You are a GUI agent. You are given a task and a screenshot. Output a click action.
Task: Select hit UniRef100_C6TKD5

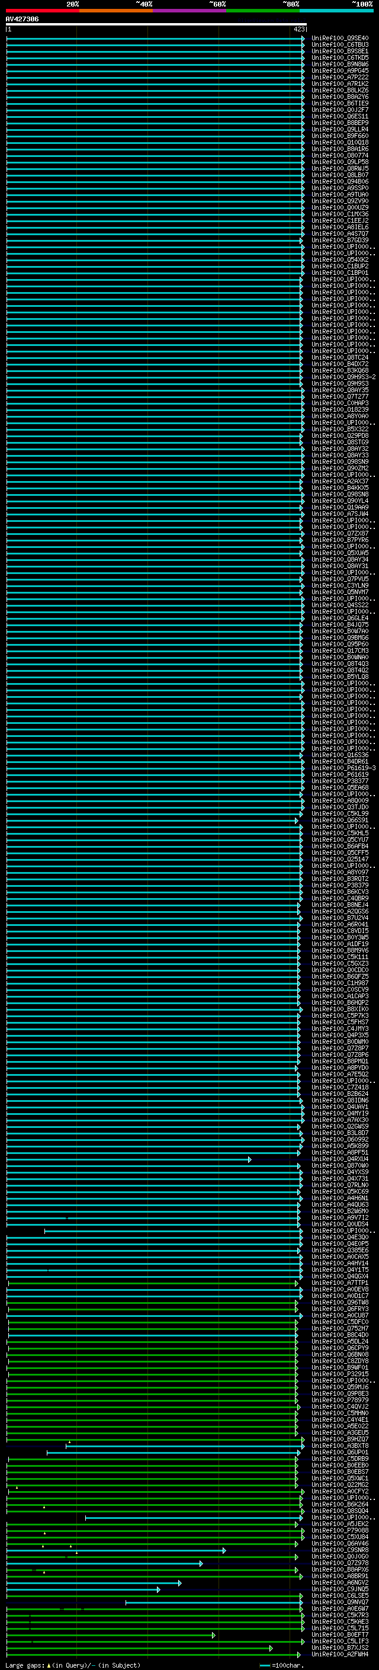pos(340,57)
